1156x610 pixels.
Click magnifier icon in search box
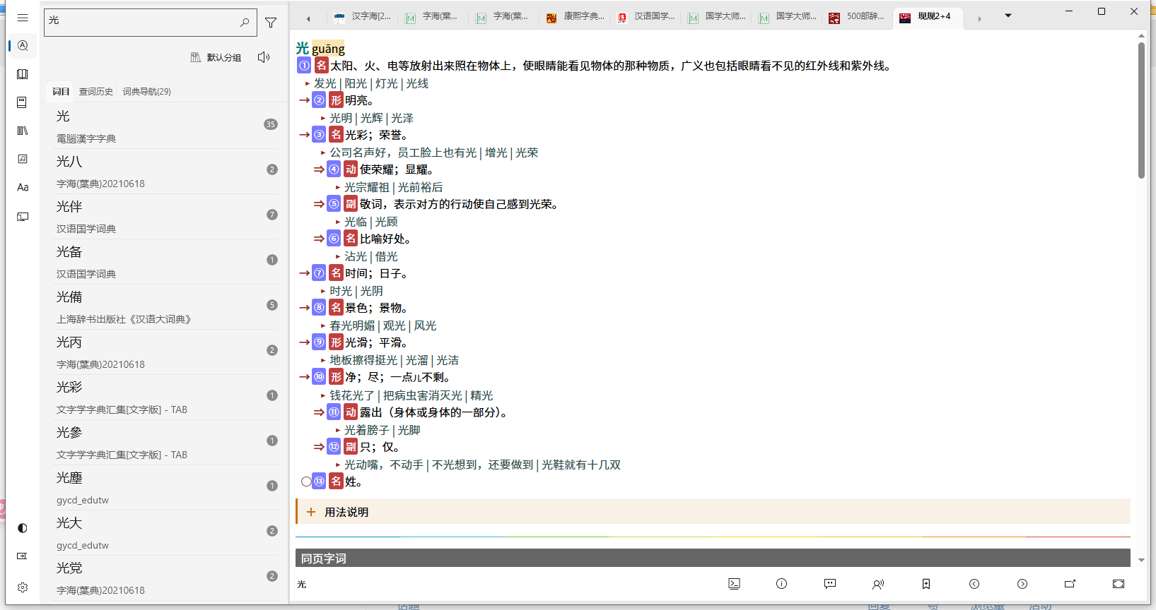[245, 23]
